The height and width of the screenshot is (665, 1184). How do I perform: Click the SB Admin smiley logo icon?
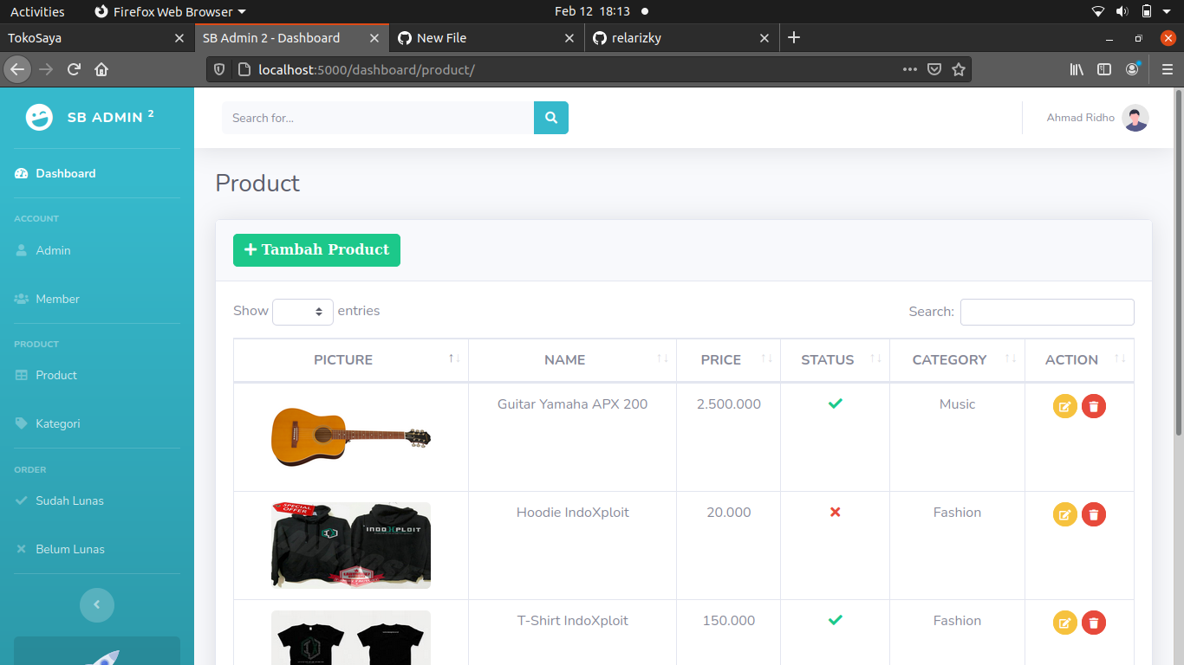[x=39, y=117]
